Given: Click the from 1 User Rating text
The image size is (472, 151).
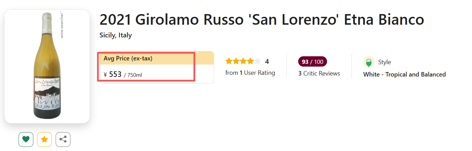Looking at the screenshot, I should tap(250, 73).
